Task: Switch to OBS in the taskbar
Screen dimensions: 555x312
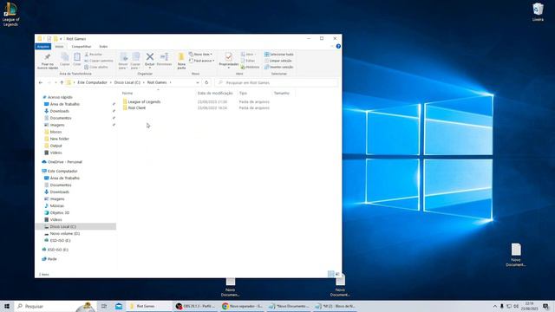Action: tap(196, 306)
